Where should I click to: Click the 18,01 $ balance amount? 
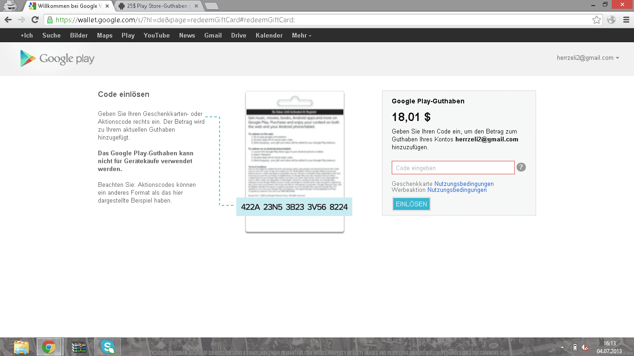pos(411,117)
